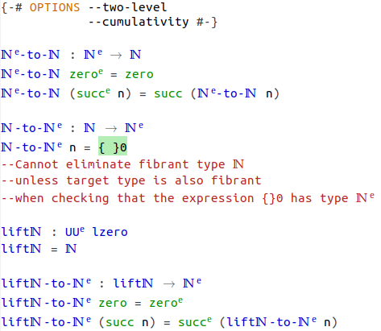Image resolution: width=381 pixels, height=331 pixels.
Task: Click the closing #-} pragma bracket
Action: coord(207,22)
